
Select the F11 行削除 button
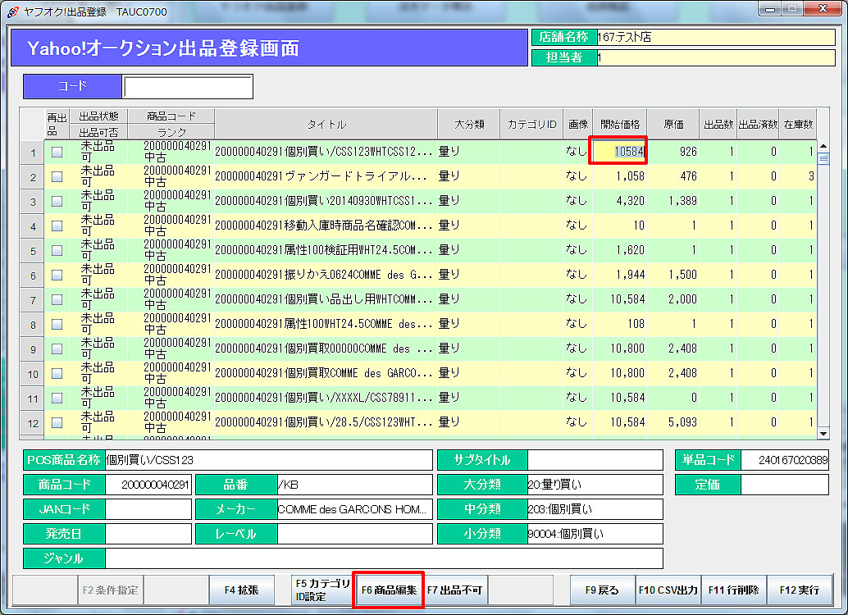click(x=734, y=590)
